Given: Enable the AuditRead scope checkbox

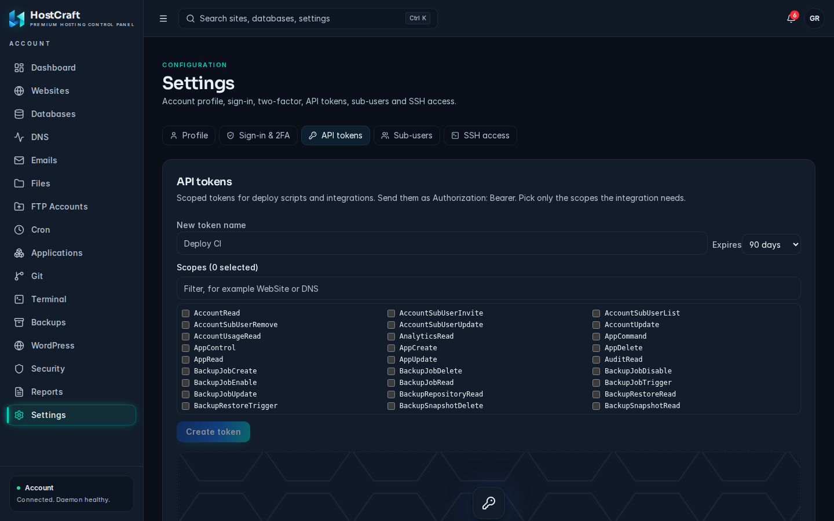Looking at the screenshot, I should (x=596, y=359).
